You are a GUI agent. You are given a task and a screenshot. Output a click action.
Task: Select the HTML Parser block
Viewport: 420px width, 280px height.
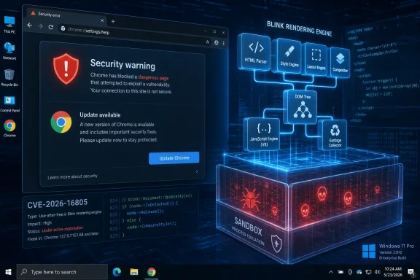(254, 52)
